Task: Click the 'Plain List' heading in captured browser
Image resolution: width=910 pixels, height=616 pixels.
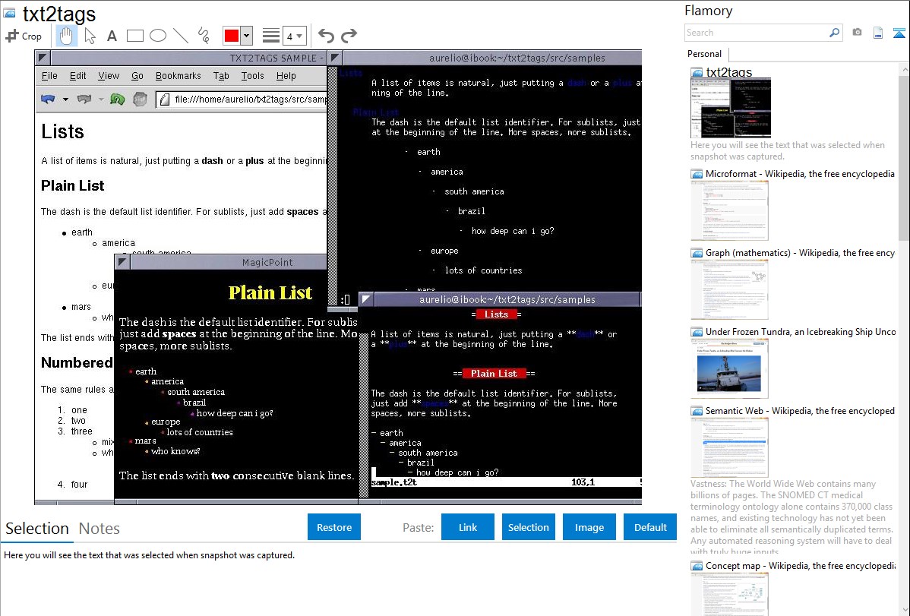Action: 73,186
